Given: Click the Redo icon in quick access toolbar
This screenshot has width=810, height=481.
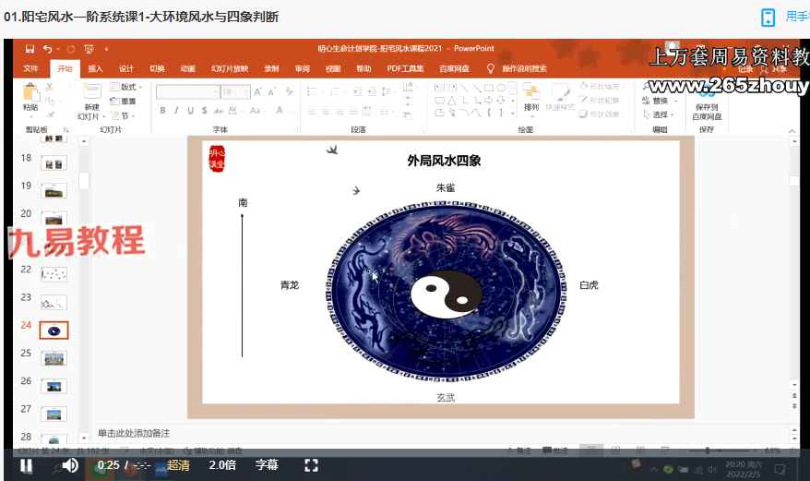Looking at the screenshot, I should pyautogui.click(x=71, y=49).
